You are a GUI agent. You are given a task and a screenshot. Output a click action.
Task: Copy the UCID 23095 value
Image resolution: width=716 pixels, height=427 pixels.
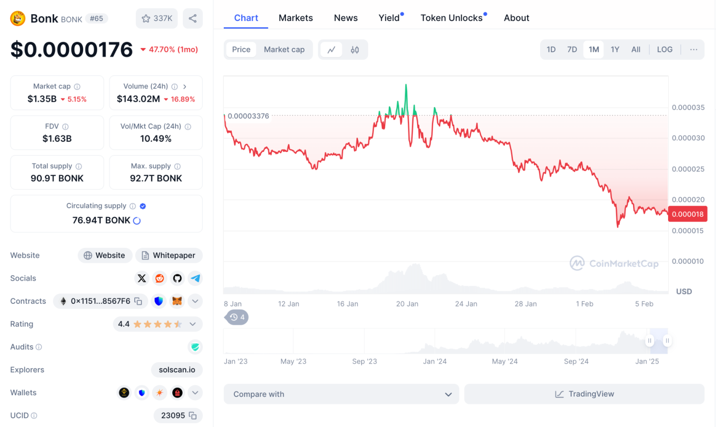pyautogui.click(x=193, y=415)
